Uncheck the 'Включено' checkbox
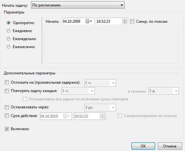185x151 pixels. coord(7,129)
